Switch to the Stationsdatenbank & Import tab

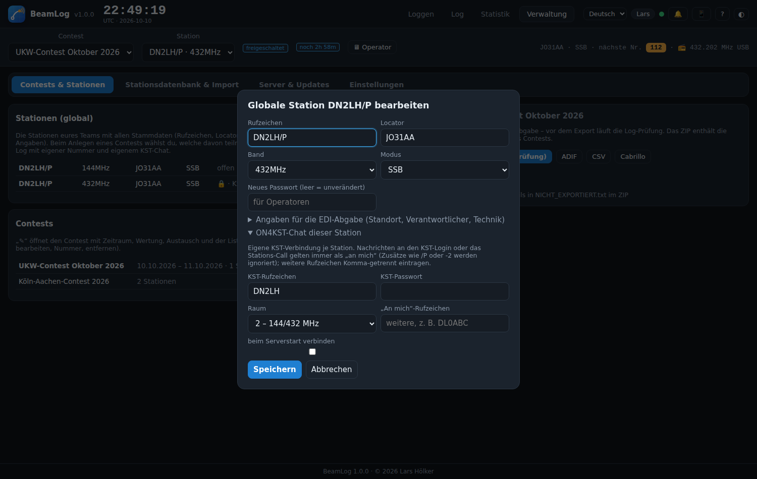pyautogui.click(x=182, y=85)
